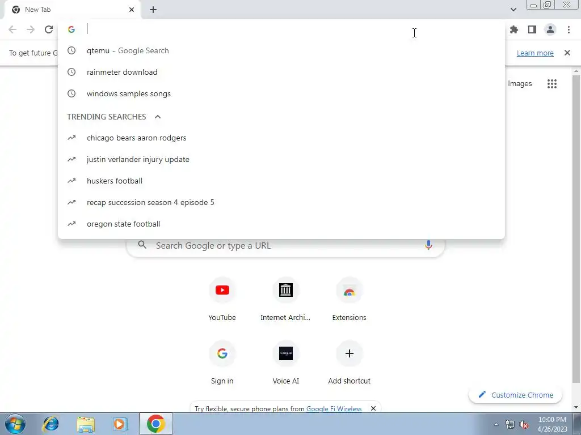
Task: Open the Internet Archive shortcut
Action: 285,300
